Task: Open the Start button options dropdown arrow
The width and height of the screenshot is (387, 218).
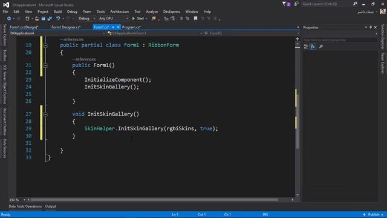Action: 146,19
